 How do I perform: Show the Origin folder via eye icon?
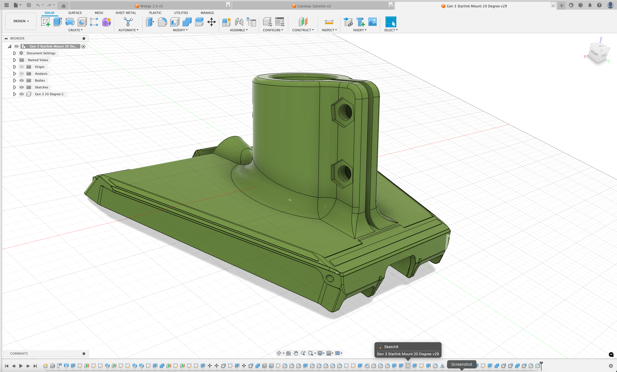point(22,67)
